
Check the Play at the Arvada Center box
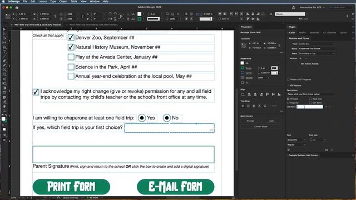[x=71, y=57]
